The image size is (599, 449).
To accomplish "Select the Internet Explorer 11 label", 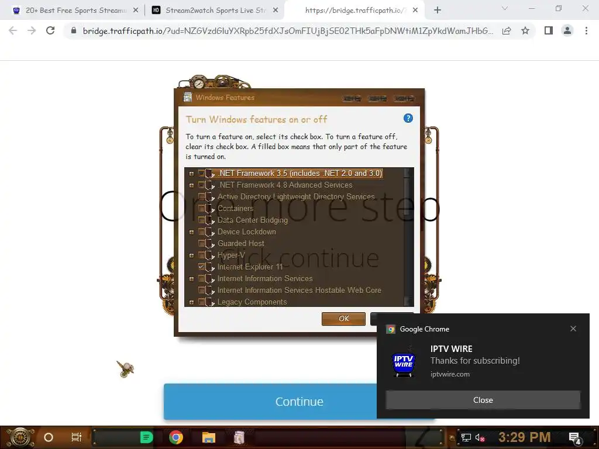I will coord(250,267).
